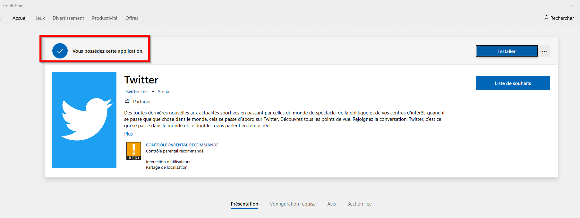Click the 'Interaction d'utilisateurs' text

pyautogui.click(x=168, y=162)
